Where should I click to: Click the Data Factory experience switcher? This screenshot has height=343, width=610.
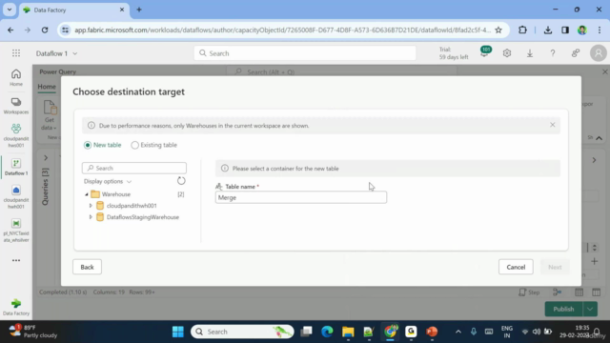[x=16, y=307]
